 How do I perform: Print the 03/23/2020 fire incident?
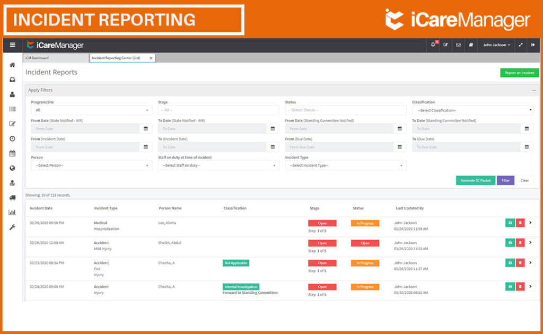[x=510, y=263]
